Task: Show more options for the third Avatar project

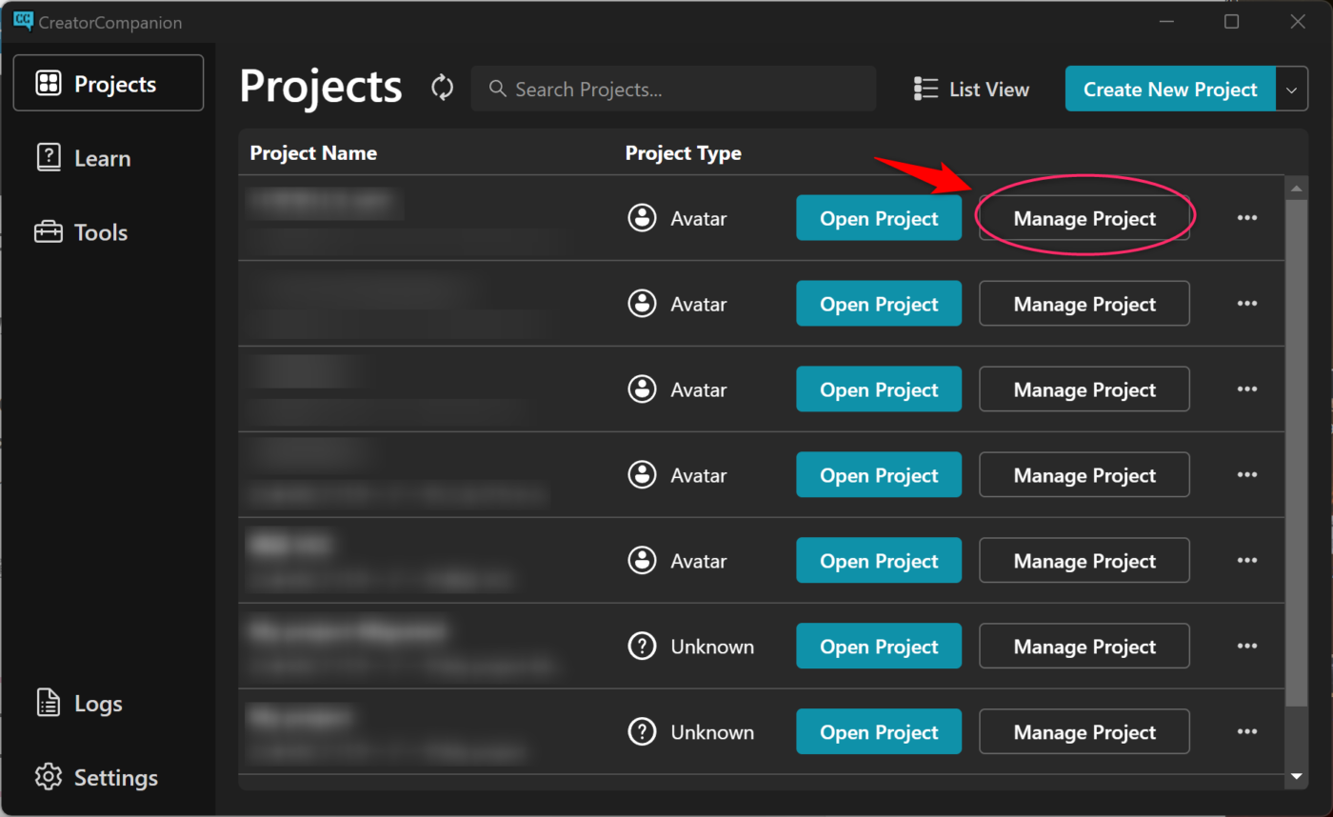Action: (1247, 389)
